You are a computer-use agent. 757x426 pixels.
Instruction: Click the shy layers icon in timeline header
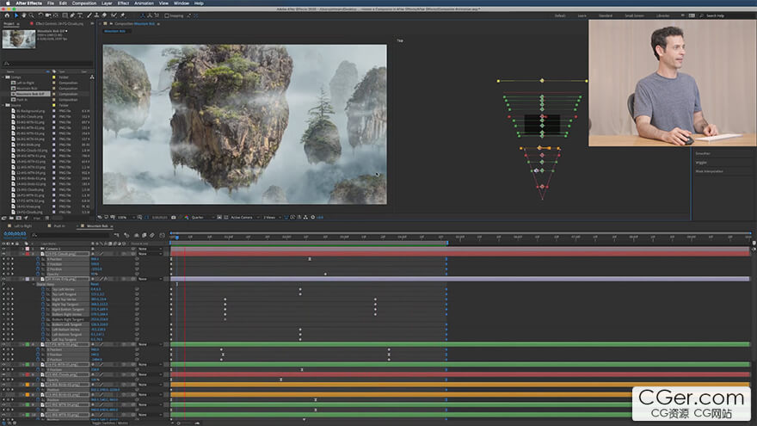pyautogui.click(x=137, y=235)
